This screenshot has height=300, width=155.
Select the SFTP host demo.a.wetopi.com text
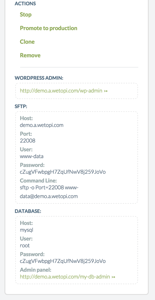coord(41,125)
